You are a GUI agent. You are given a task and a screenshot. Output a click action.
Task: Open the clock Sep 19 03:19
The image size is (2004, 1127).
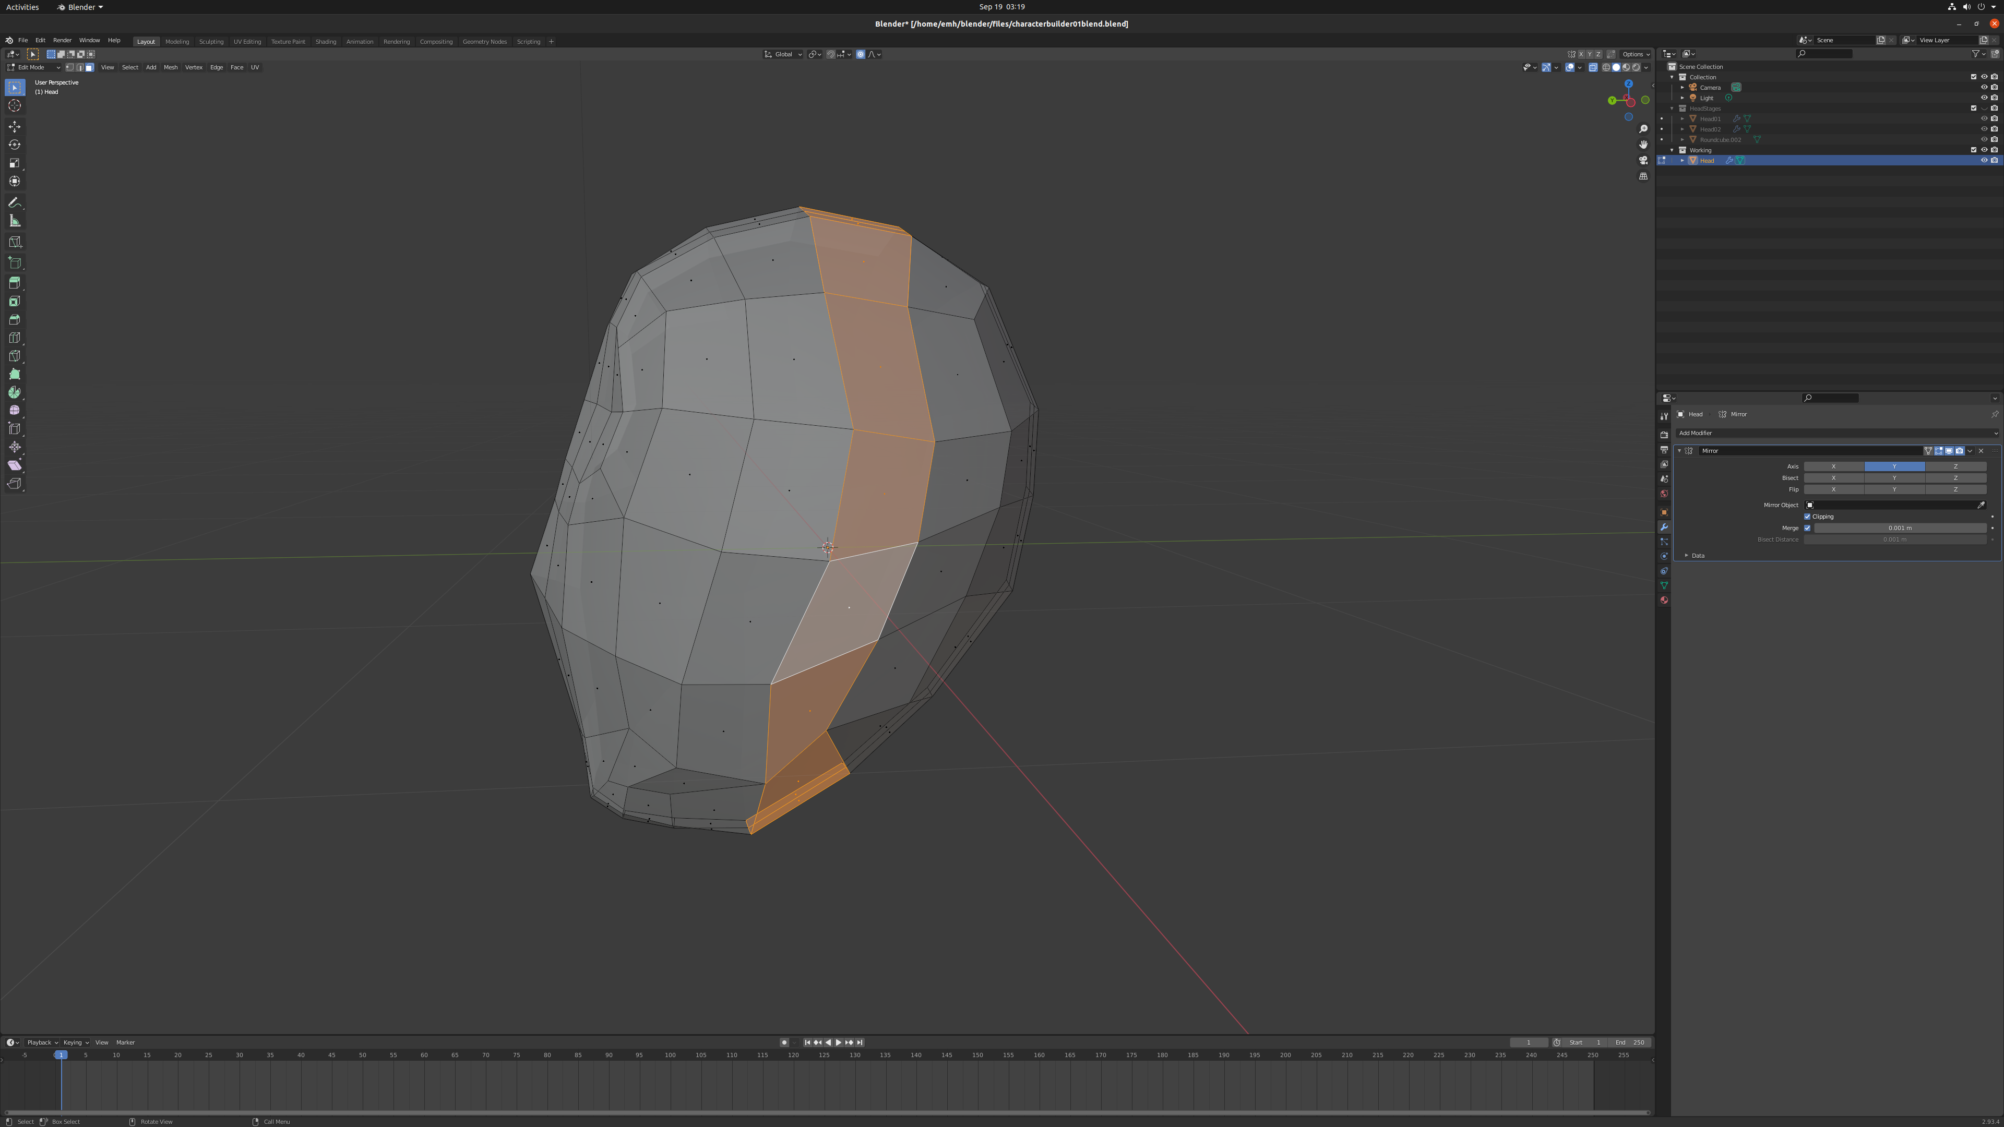point(1002,7)
